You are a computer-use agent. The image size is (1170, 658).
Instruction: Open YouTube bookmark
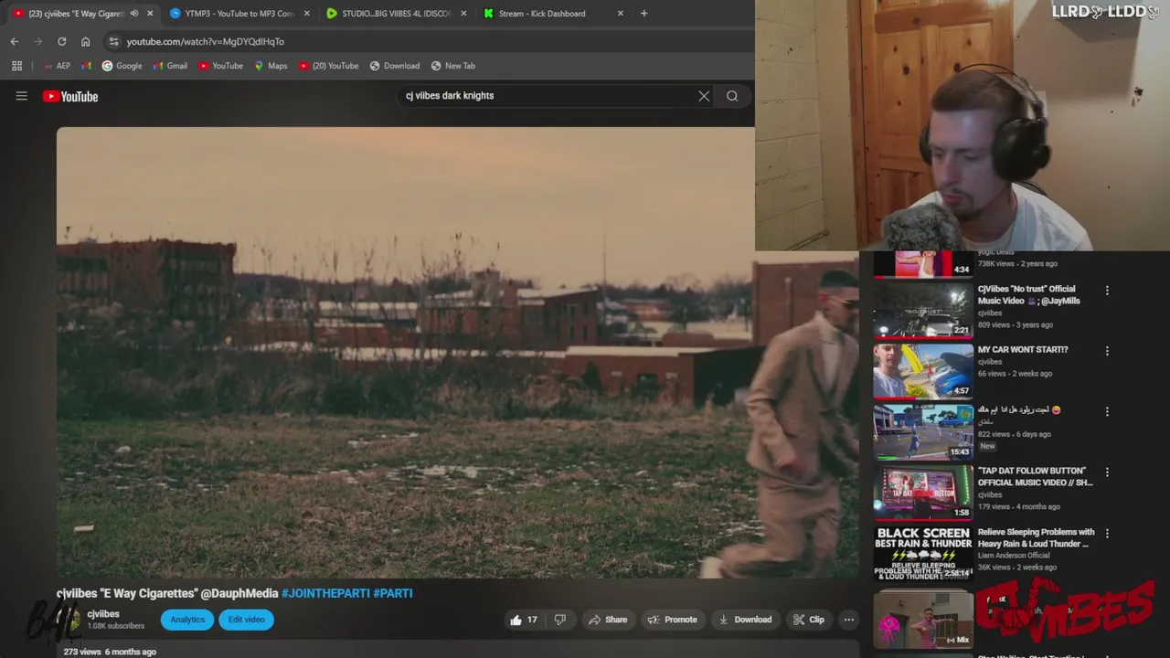tap(220, 66)
